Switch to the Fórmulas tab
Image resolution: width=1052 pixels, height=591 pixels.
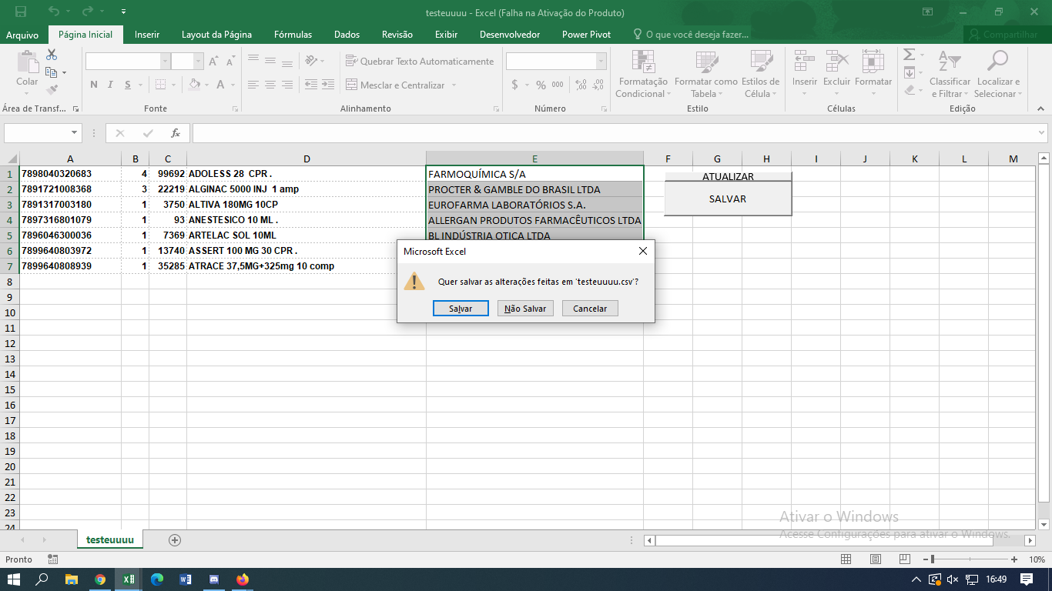pyautogui.click(x=293, y=35)
